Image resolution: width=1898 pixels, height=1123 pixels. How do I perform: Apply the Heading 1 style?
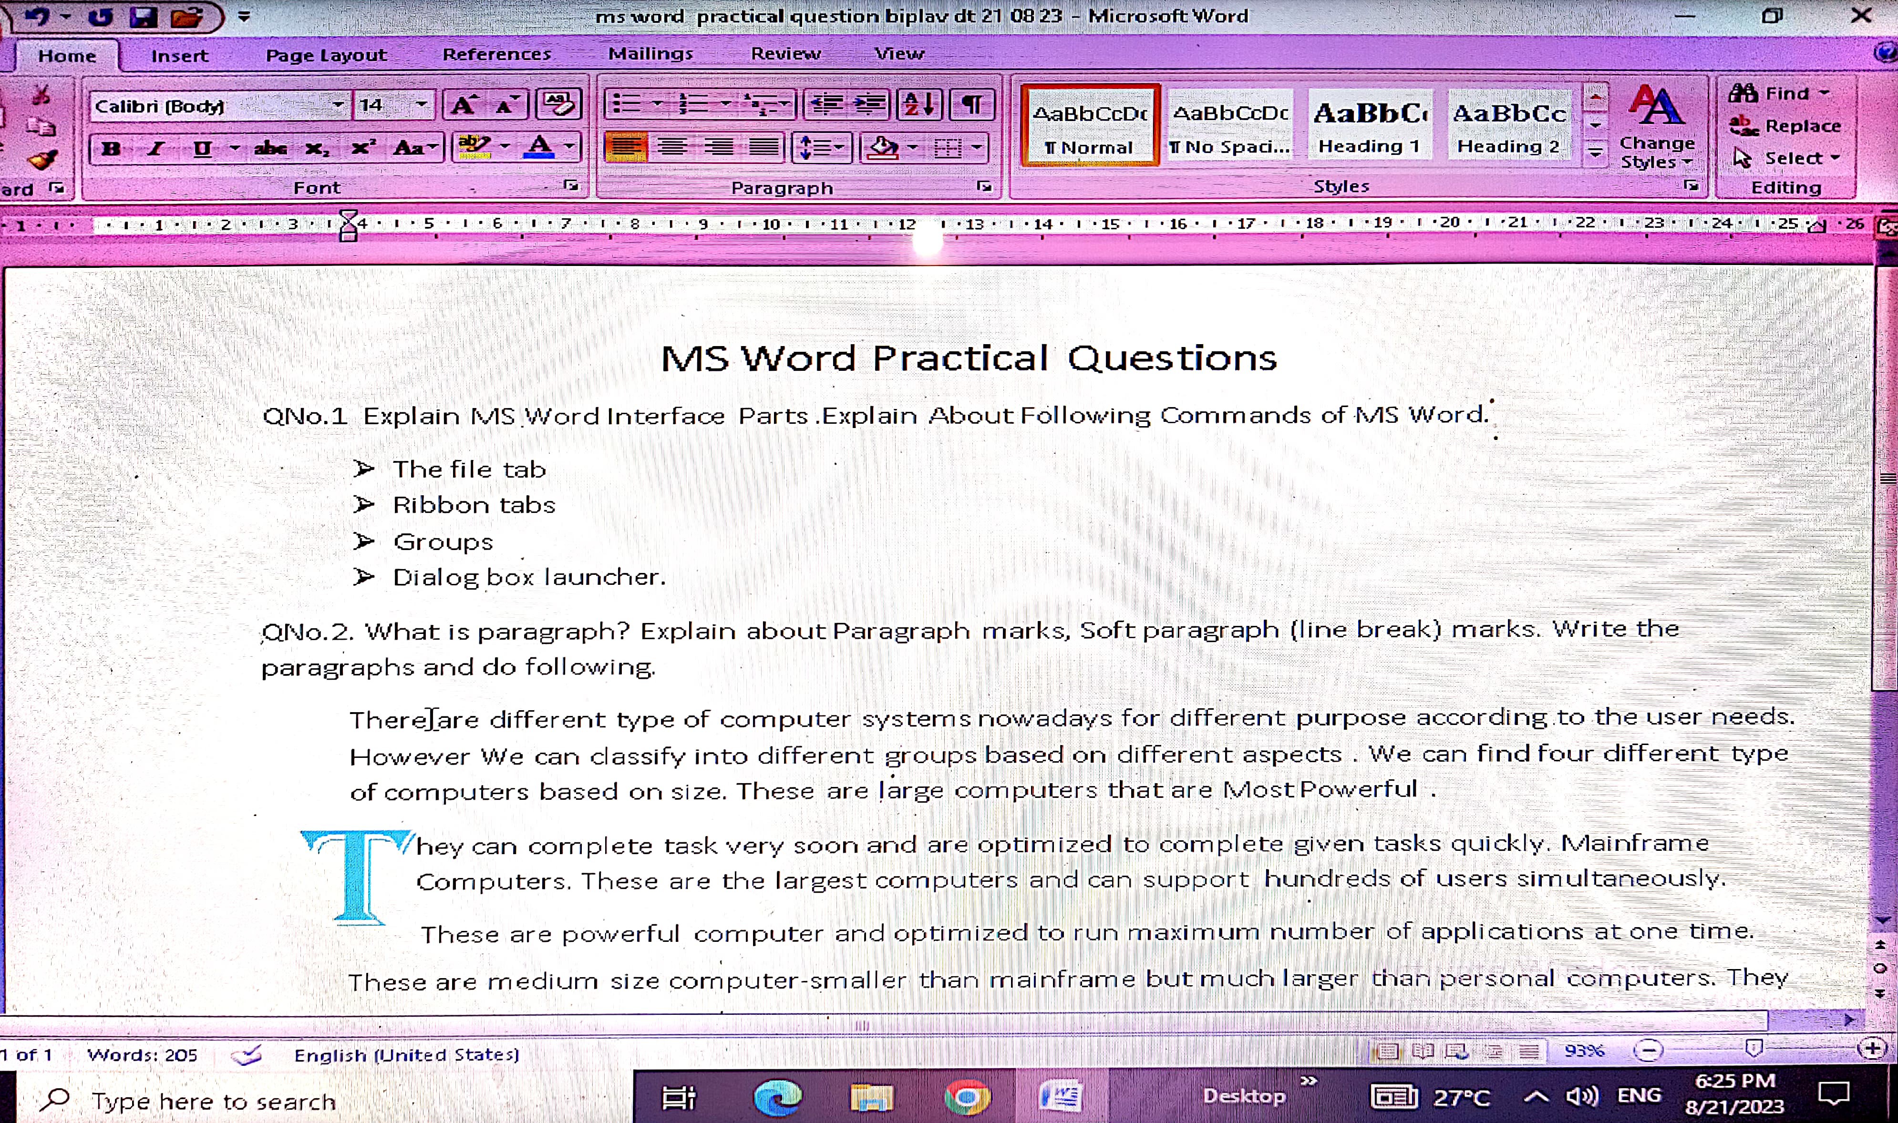coord(1369,126)
